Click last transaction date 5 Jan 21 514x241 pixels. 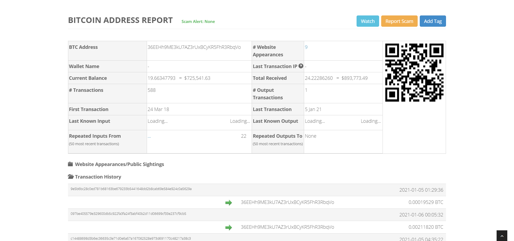(x=313, y=109)
